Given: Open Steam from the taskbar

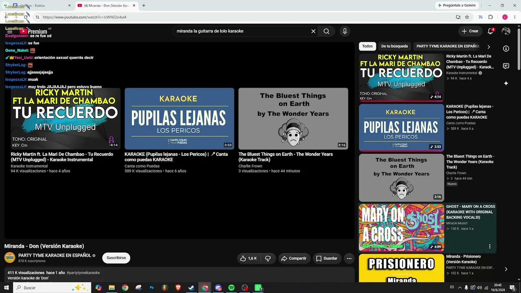Looking at the screenshot, I should tap(191, 288).
